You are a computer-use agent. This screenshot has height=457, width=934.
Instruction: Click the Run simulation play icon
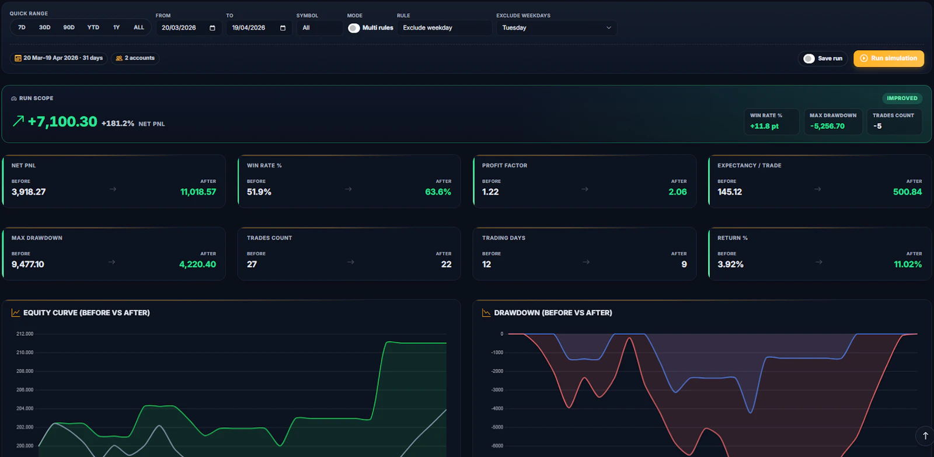pyautogui.click(x=864, y=58)
